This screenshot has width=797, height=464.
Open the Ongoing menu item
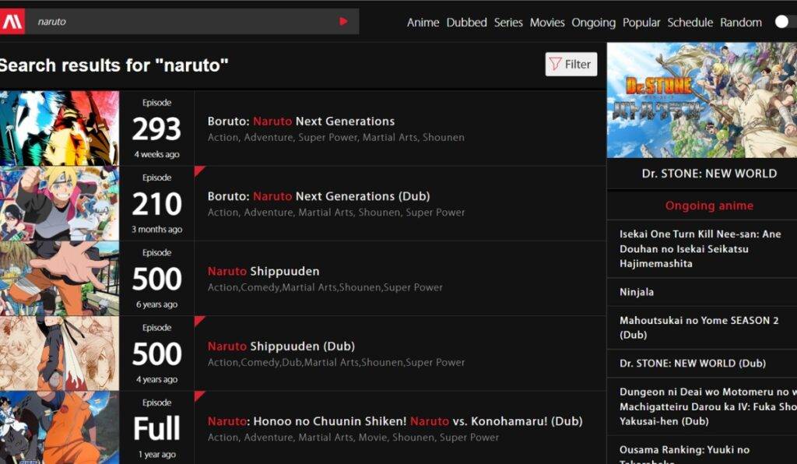click(593, 23)
